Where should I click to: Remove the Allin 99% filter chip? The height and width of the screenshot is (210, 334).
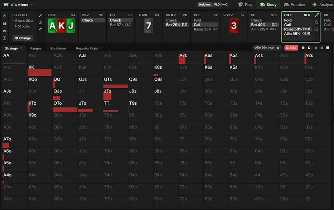278,48
